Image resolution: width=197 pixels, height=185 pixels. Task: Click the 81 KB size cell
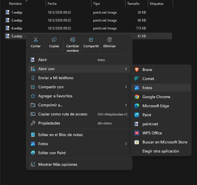click(142, 36)
